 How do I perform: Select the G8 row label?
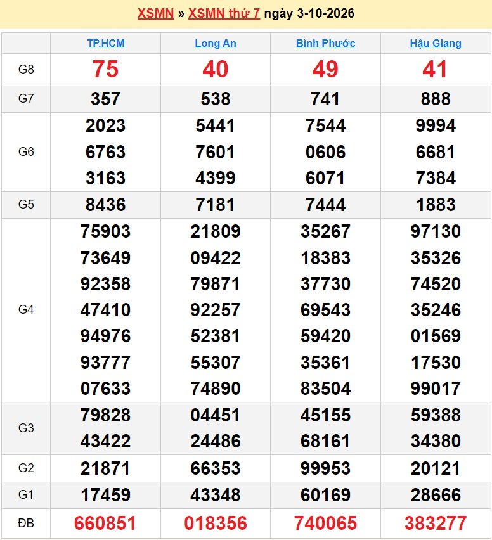click(x=26, y=69)
